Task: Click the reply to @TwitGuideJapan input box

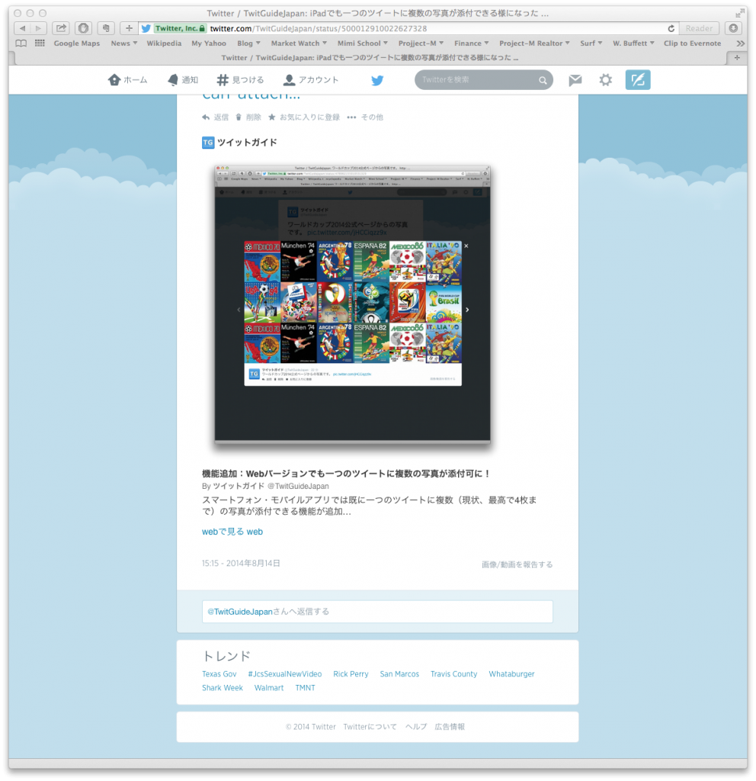Action: click(x=377, y=612)
